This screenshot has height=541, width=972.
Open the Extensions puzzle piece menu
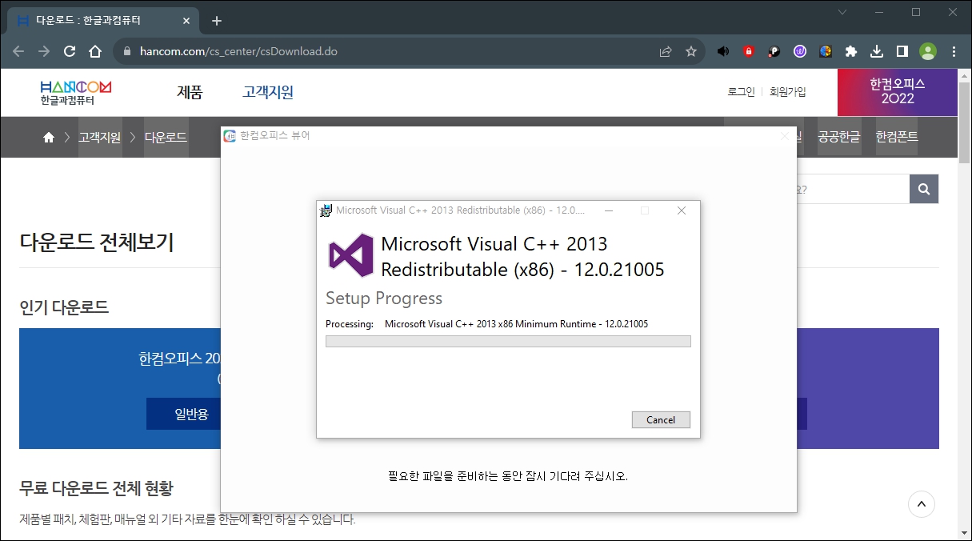851,51
